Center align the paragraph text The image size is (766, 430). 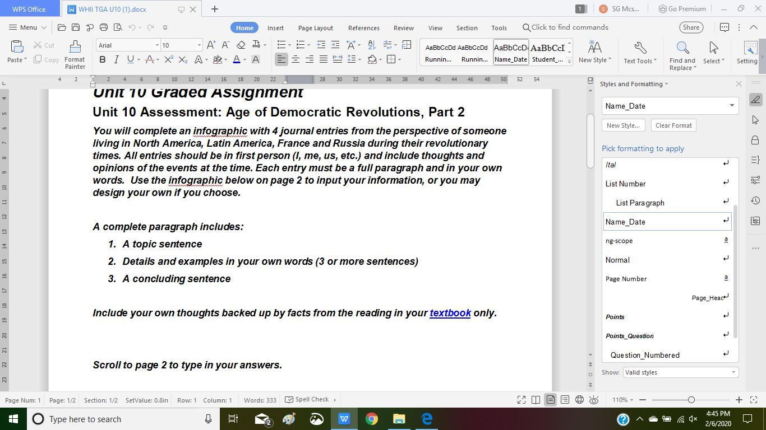coord(296,59)
